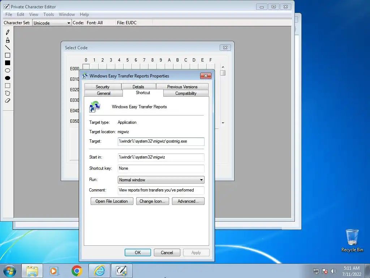
Task: Pick the Filled Rectangle tool
Action: coord(8,63)
